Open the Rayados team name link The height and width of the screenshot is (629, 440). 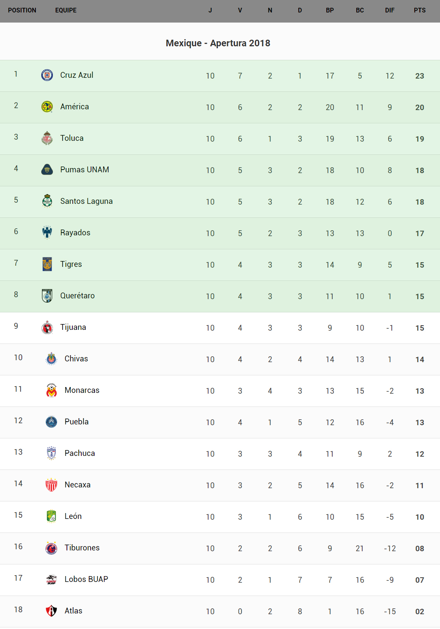pos(75,233)
